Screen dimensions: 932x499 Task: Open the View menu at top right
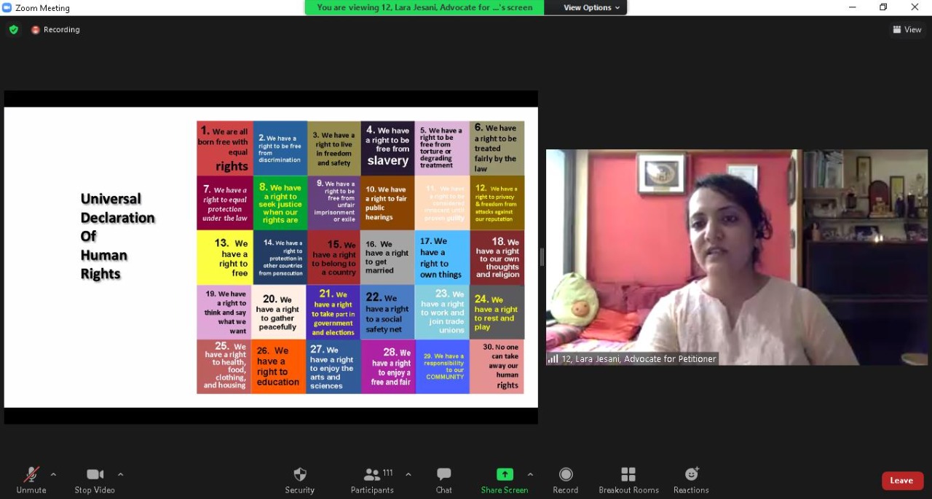(907, 29)
